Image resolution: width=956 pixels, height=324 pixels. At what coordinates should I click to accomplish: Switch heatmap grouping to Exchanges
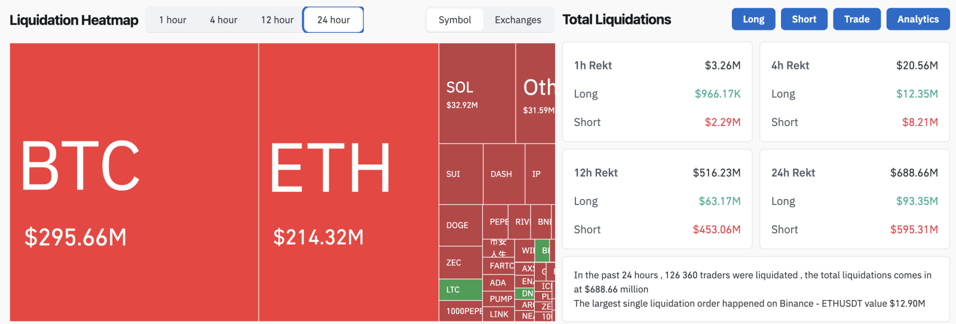click(x=517, y=20)
